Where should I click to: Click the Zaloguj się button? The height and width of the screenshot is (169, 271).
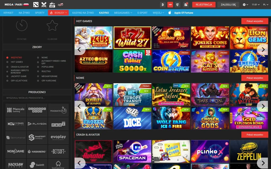[228, 5]
